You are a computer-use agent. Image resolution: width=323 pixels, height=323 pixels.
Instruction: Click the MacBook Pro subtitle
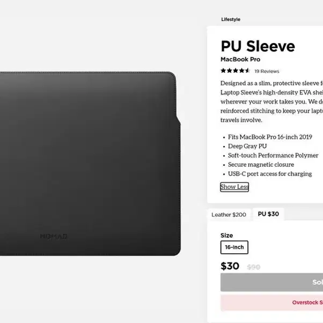coord(240,60)
